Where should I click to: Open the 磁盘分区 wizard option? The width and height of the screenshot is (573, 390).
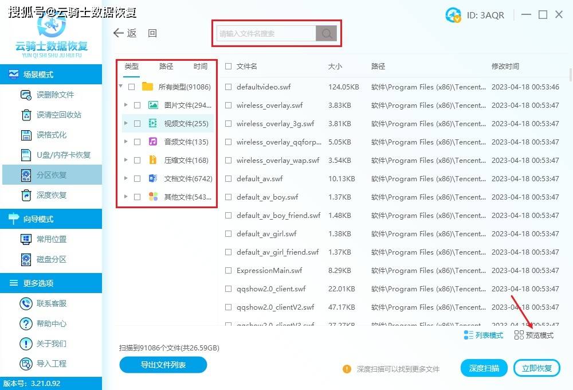tap(50, 259)
